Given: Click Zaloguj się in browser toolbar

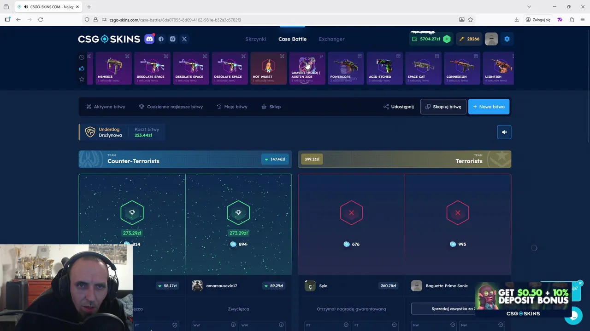Looking at the screenshot, I should pyautogui.click(x=538, y=20).
